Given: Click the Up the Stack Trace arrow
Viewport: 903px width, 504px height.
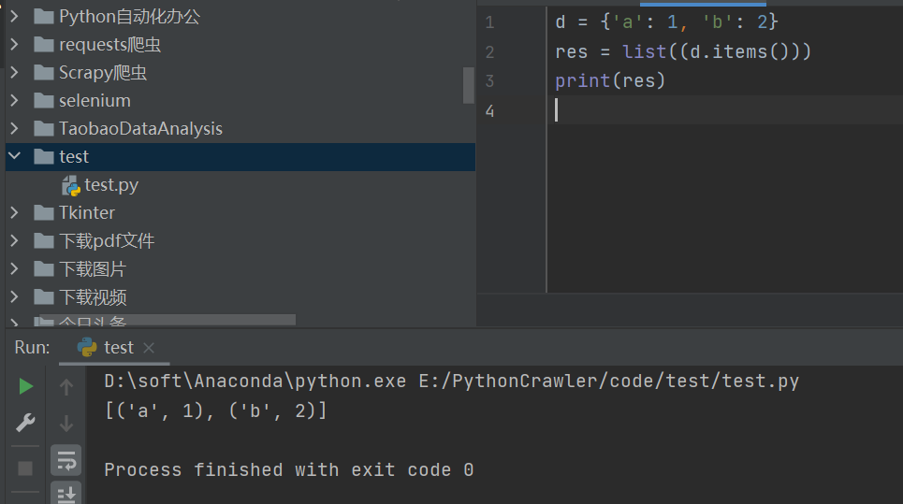Looking at the screenshot, I should pyautogui.click(x=66, y=386).
